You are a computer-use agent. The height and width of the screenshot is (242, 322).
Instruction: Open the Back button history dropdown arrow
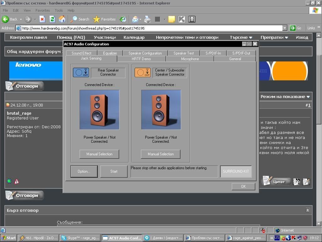[21, 19]
